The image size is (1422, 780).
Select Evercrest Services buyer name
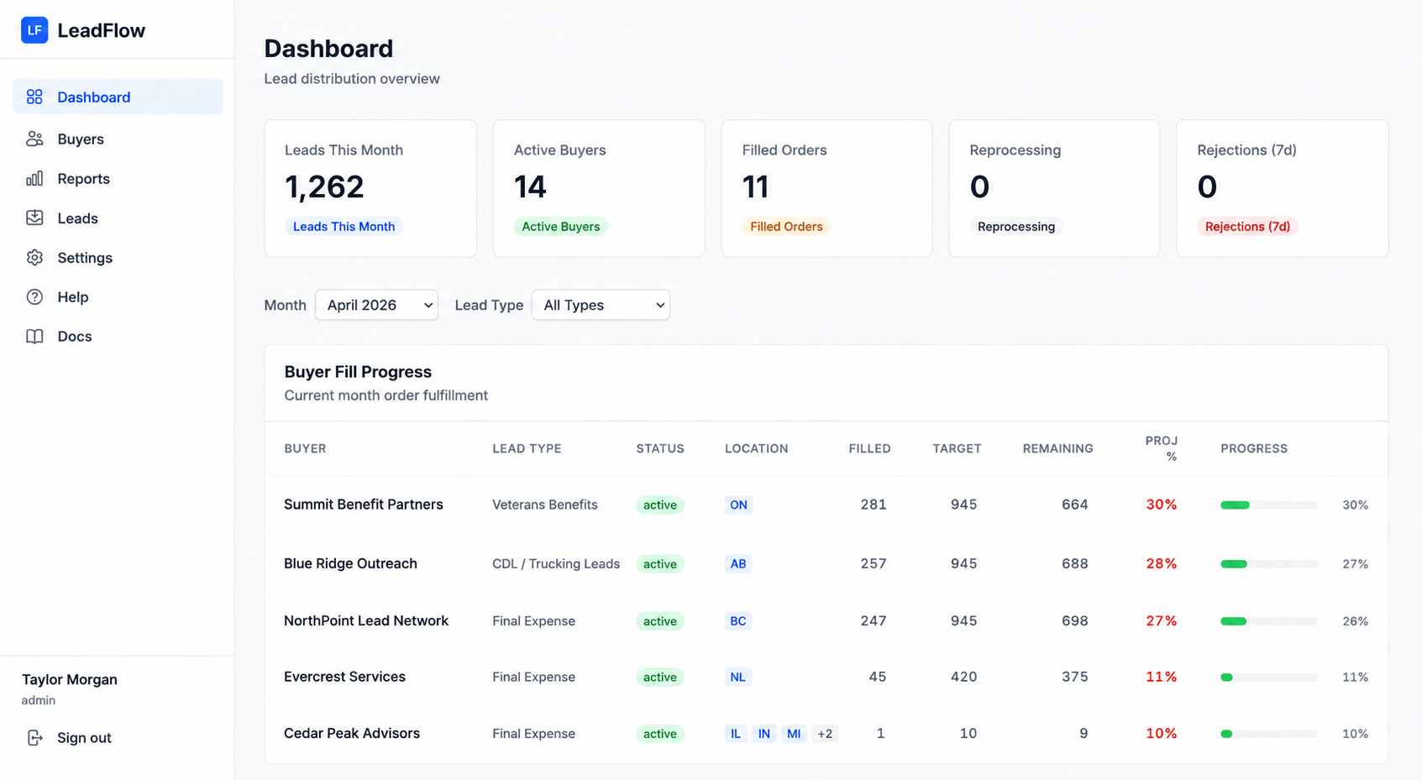point(344,677)
